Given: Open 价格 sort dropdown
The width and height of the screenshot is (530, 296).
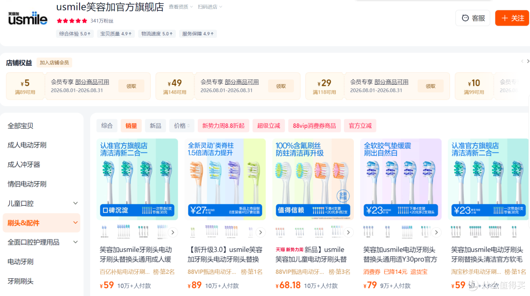Looking at the screenshot, I should [x=182, y=126].
